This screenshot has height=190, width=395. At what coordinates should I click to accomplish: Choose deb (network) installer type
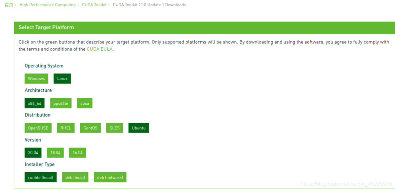[110, 178]
